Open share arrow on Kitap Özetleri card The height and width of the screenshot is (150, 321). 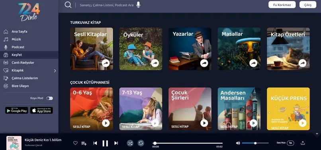tap(303, 63)
